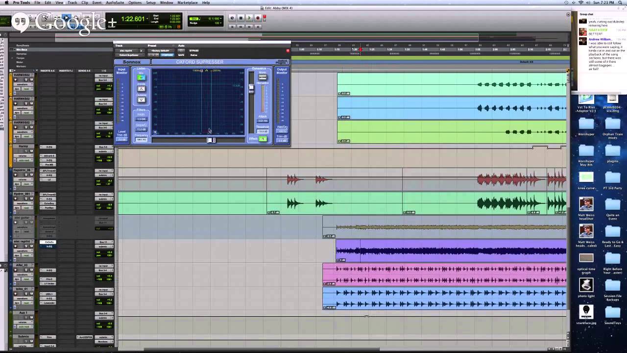Click the Native button in plug-in header
This screenshot has height=353, width=627.
[193, 55]
